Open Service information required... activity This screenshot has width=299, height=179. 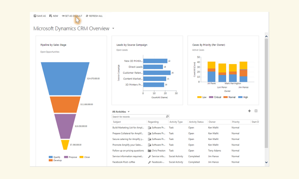click(x=128, y=156)
